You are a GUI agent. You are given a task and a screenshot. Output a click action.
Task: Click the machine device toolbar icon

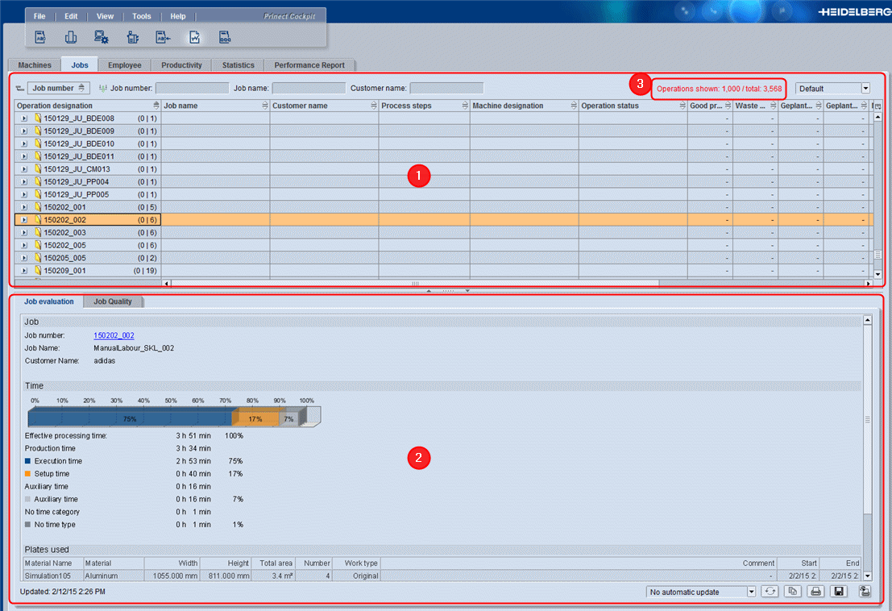pyautogui.click(x=132, y=36)
